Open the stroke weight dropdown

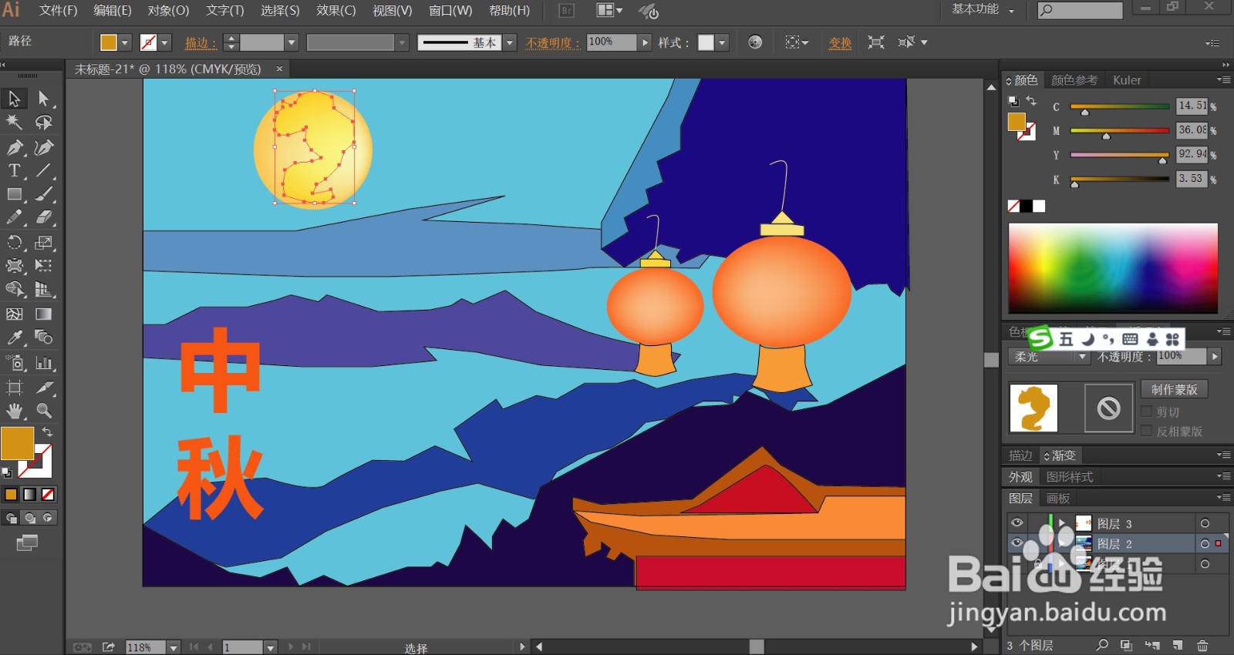click(x=292, y=43)
